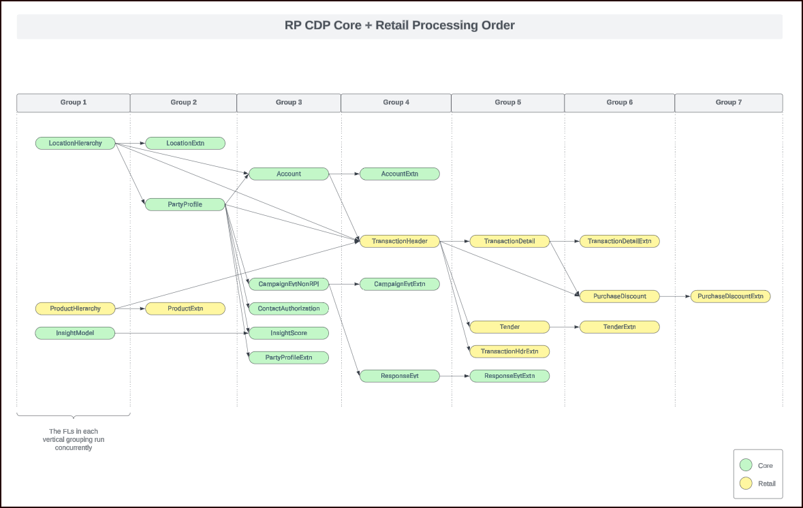803x508 pixels.
Task: Select the Group 7 header
Action: 728,102
